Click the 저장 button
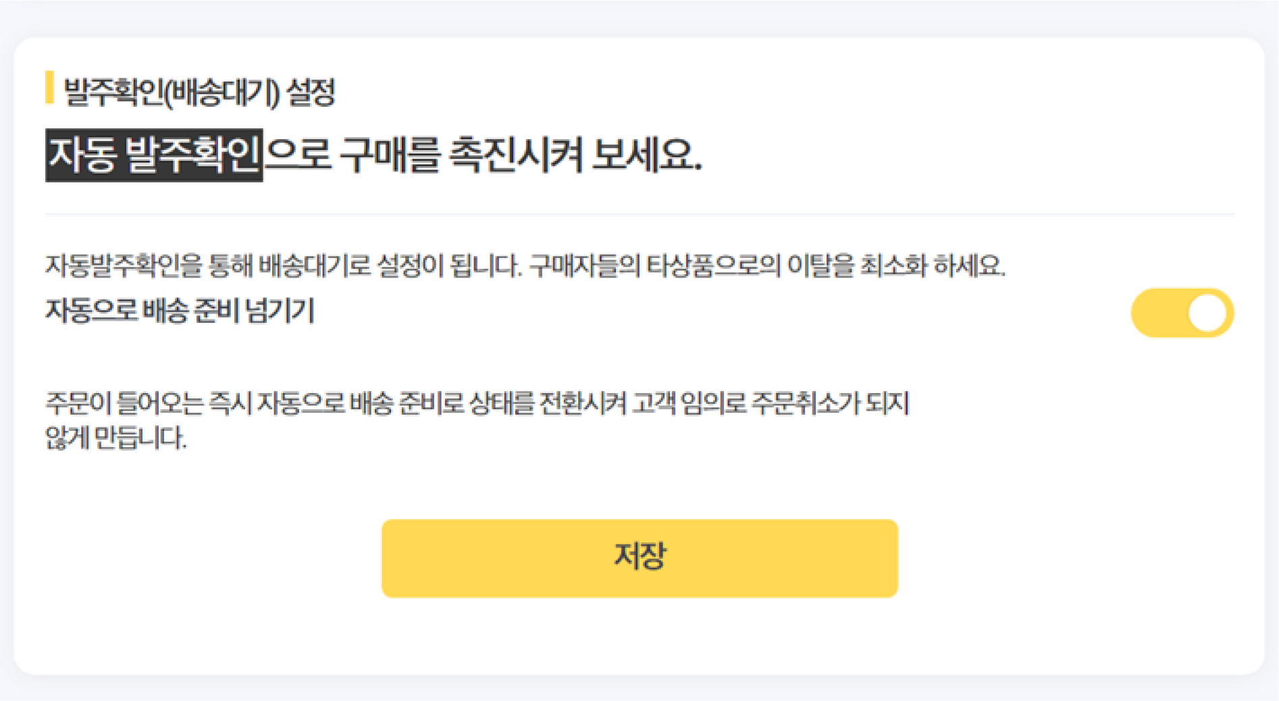1279x701 pixels. tap(639, 558)
